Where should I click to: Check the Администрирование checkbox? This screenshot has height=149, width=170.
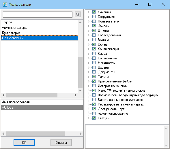point(94,114)
